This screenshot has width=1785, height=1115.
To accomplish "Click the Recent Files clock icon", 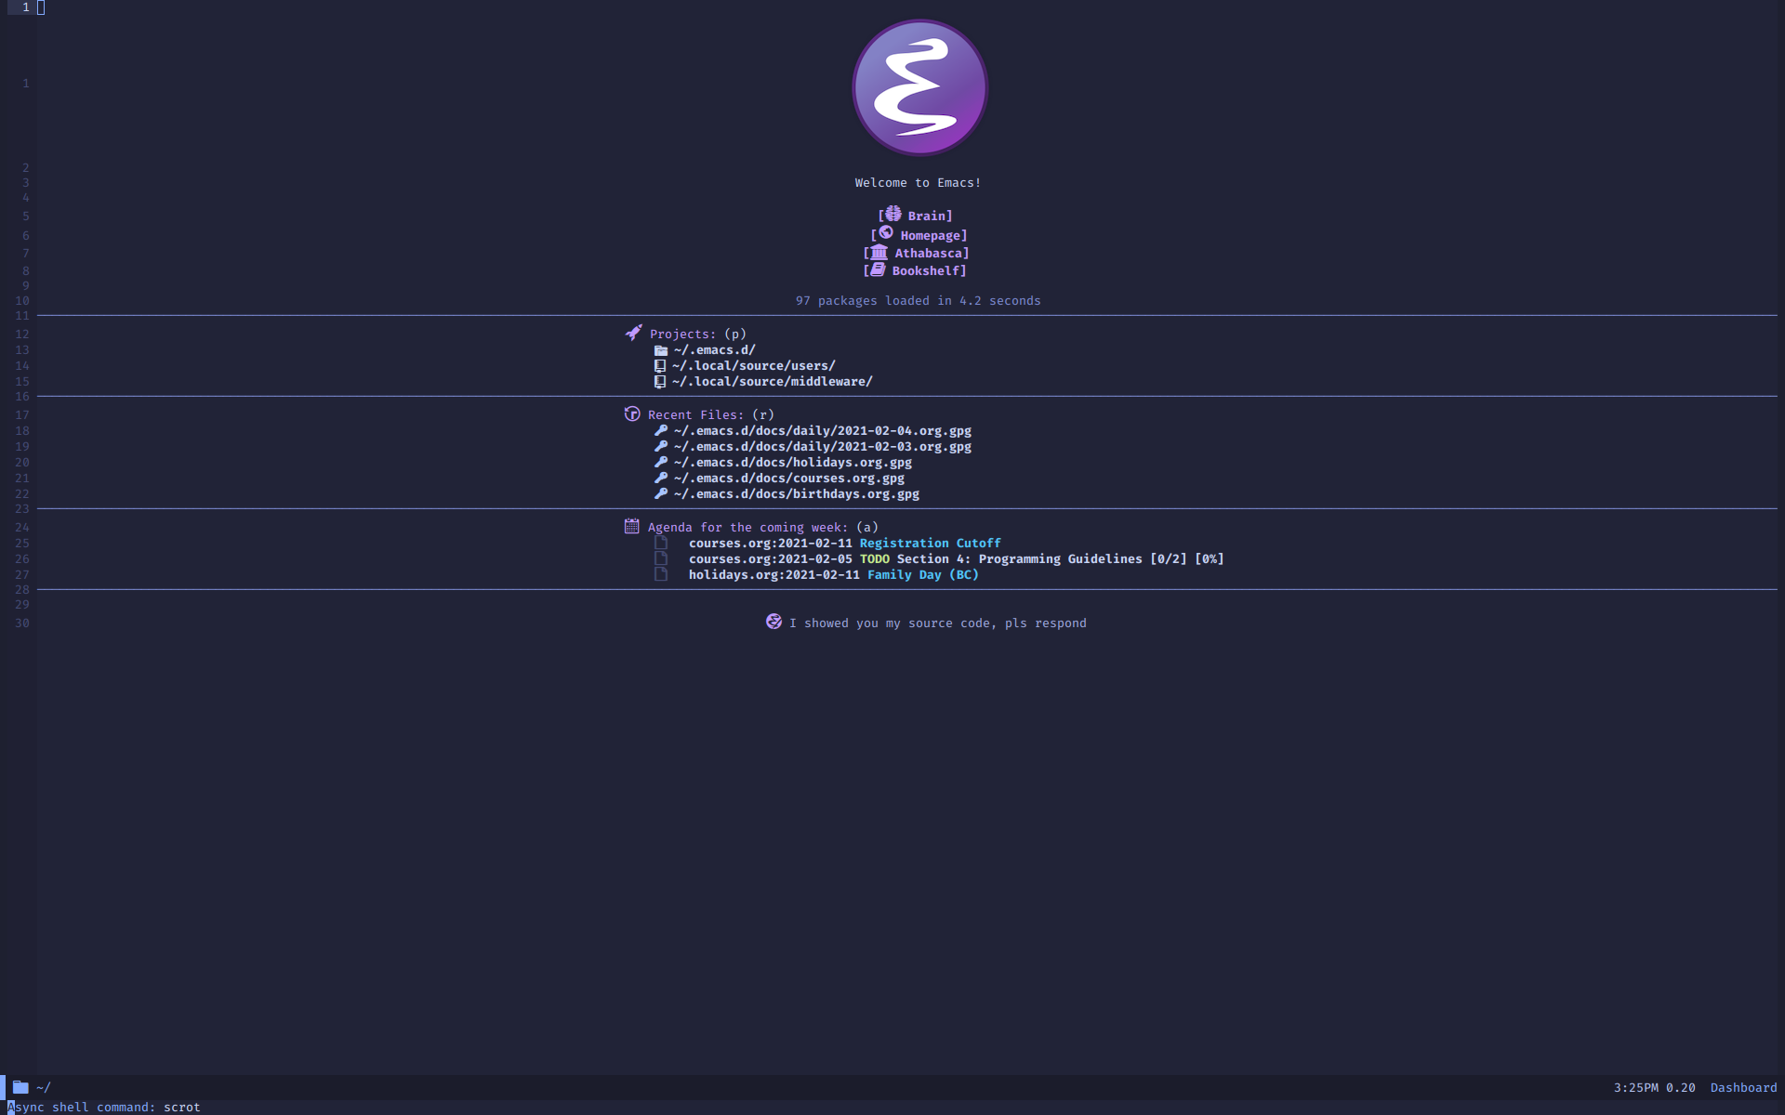I will coord(632,413).
